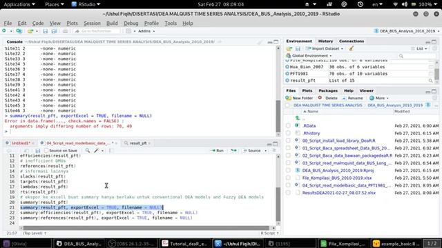Maximize the Source editor pane

point(276,144)
